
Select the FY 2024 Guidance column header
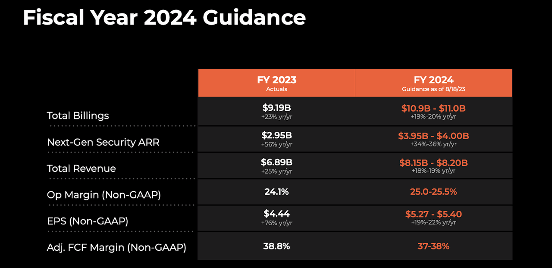(x=433, y=83)
